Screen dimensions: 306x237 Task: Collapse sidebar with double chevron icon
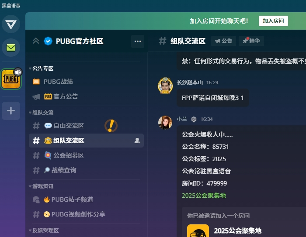[x=36, y=41]
